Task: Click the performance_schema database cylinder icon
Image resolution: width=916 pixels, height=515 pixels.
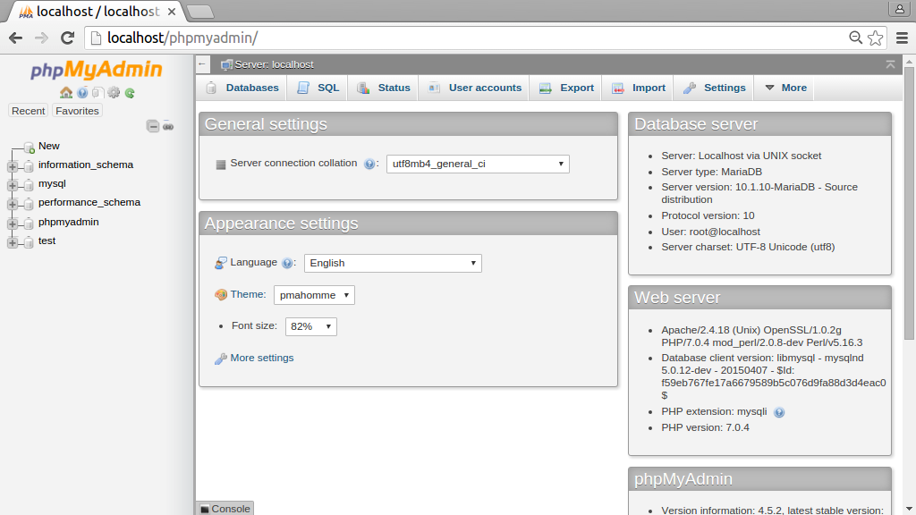Action: pyautogui.click(x=28, y=204)
